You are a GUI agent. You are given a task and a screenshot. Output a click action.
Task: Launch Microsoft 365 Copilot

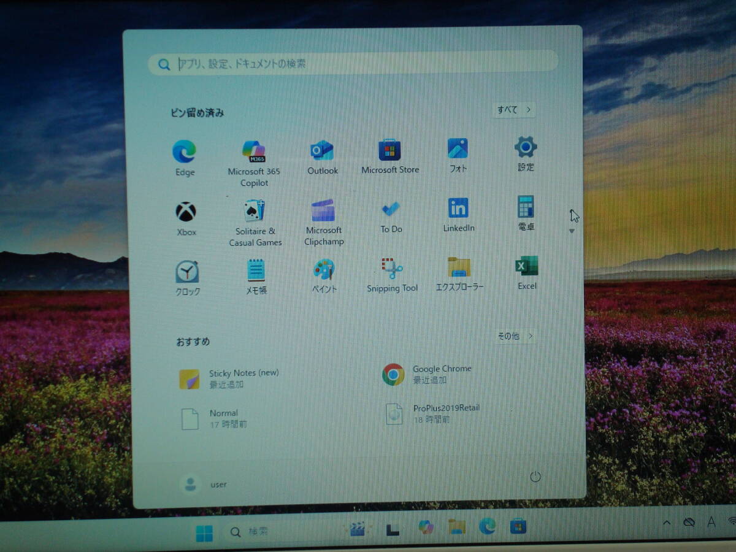click(254, 163)
